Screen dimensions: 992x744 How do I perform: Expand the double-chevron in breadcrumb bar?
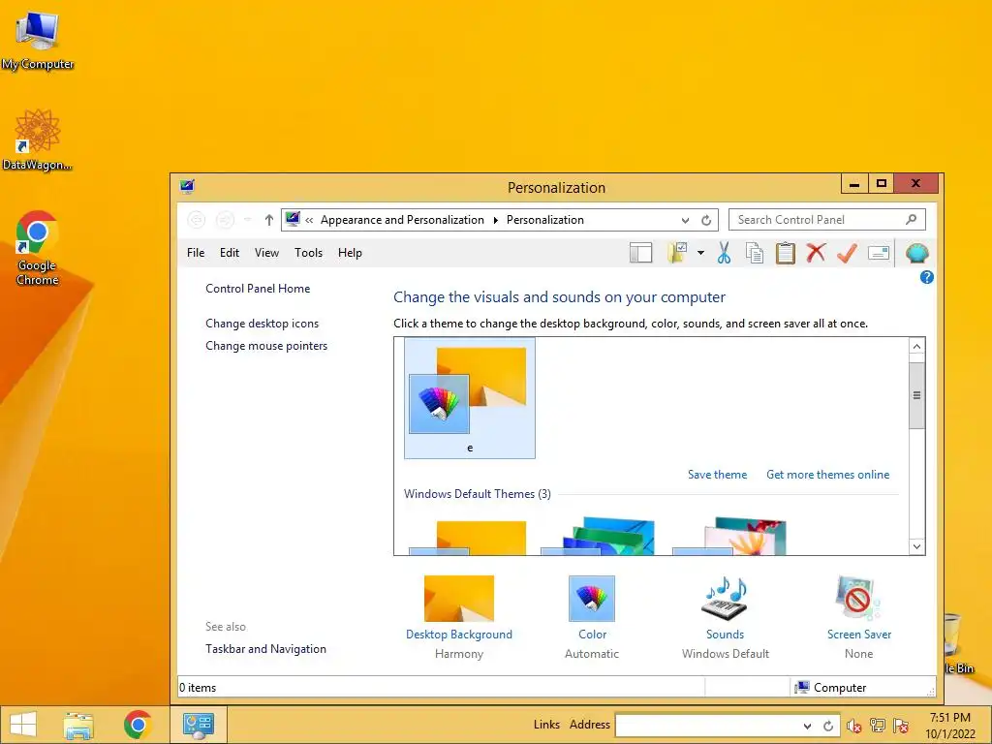point(309,220)
